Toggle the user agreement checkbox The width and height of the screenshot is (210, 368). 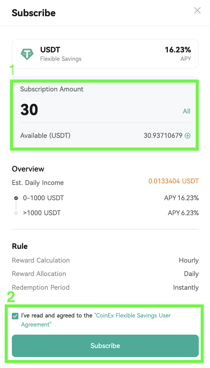15,316
